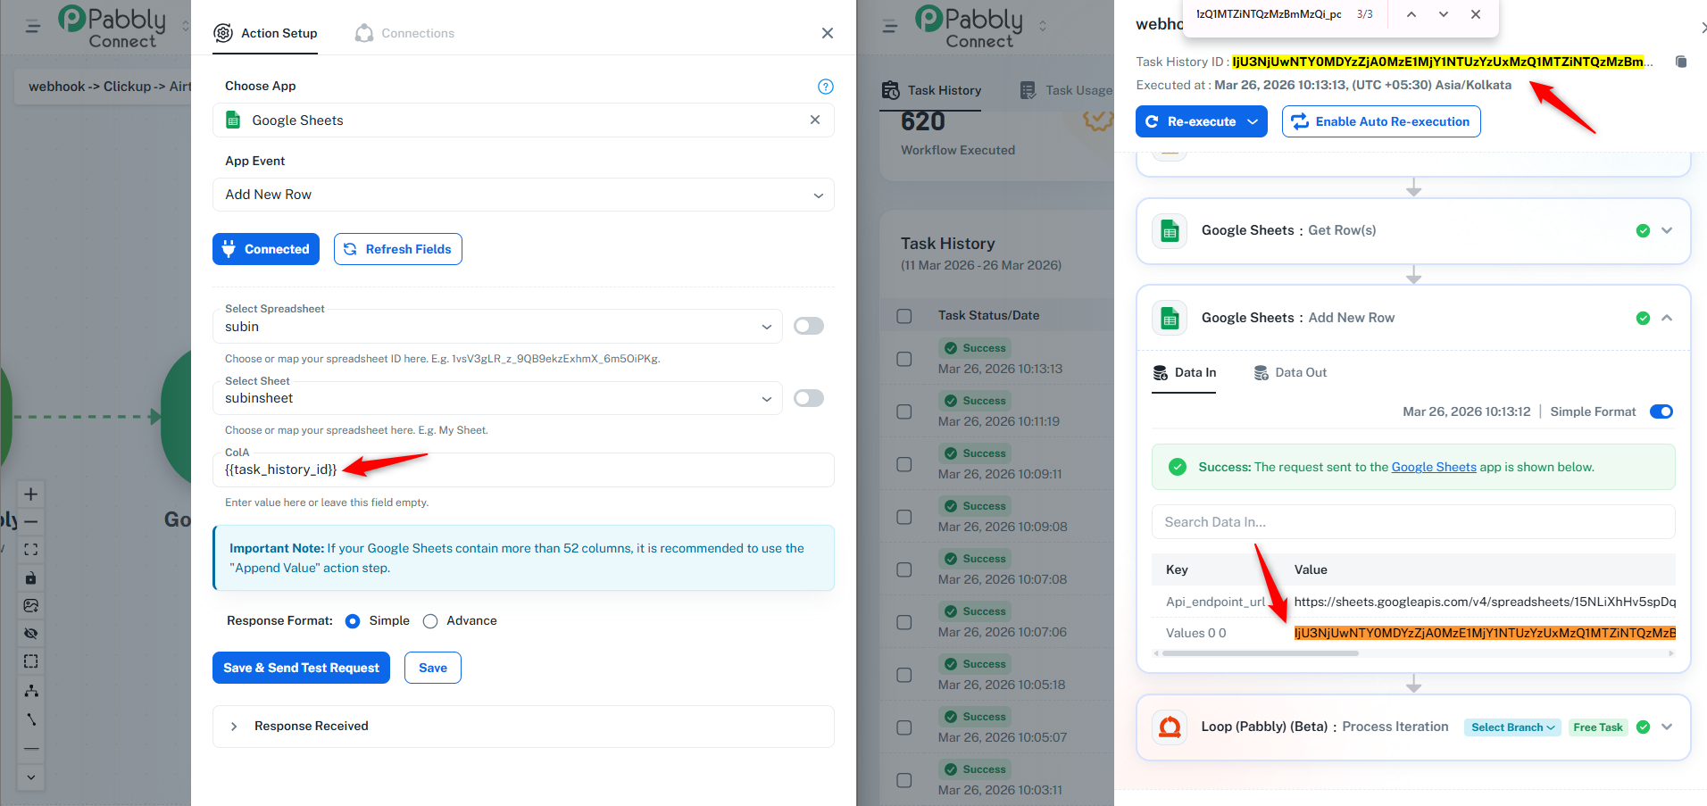The image size is (1707, 806).
Task: Click Enable Auto Re-execution button
Action: [1381, 121]
